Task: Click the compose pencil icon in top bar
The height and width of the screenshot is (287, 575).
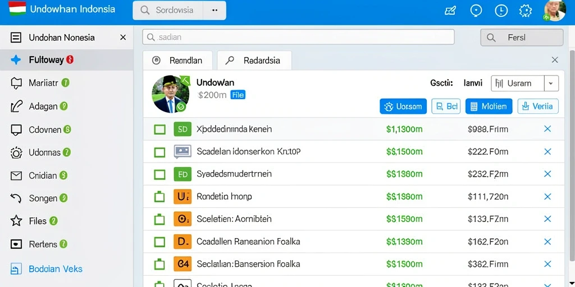Action: [x=450, y=11]
